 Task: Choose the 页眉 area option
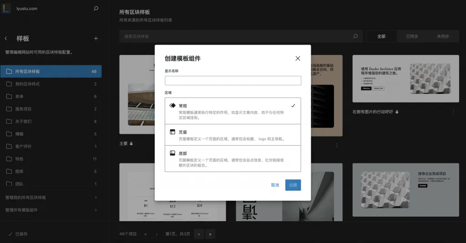coord(233,135)
